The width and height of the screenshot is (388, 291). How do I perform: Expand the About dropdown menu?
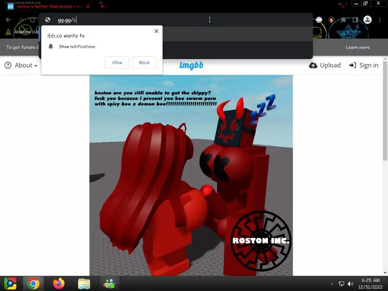(26, 65)
